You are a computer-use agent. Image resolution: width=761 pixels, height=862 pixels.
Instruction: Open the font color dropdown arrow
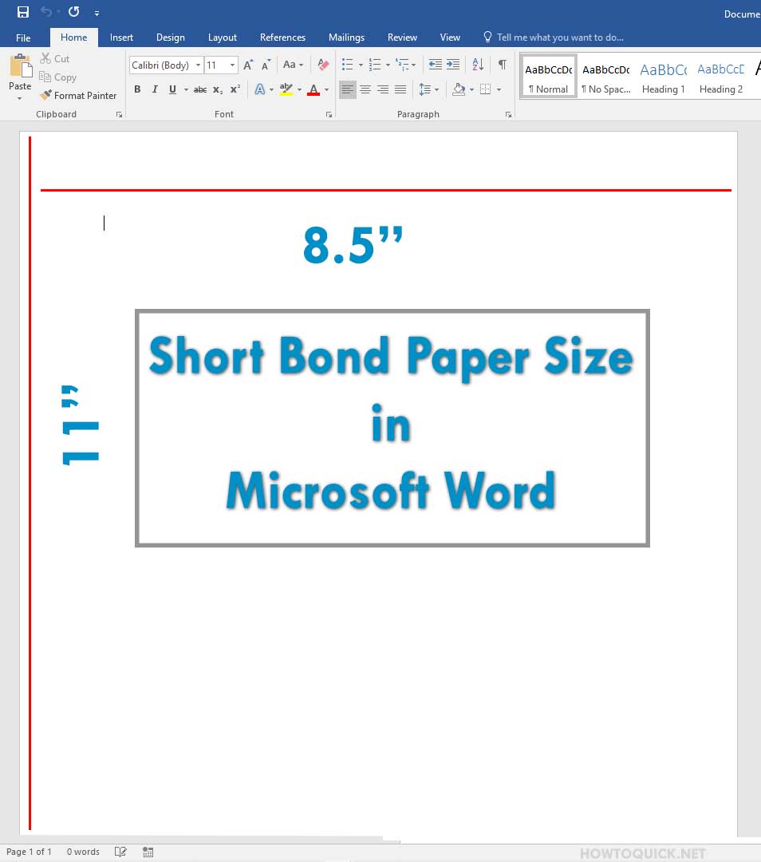(327, 89)
